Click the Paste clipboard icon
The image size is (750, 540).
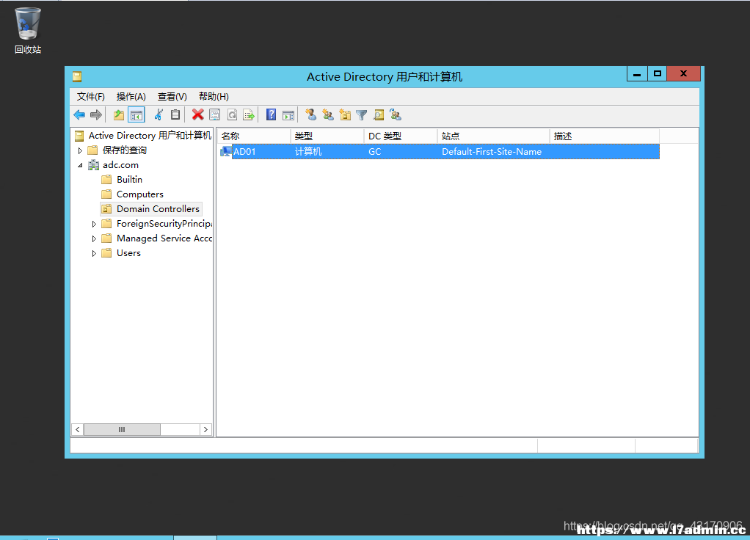click(175, 114)
